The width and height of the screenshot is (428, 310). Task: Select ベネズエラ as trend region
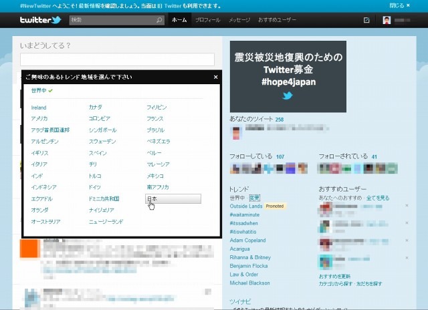coord(158,142)
